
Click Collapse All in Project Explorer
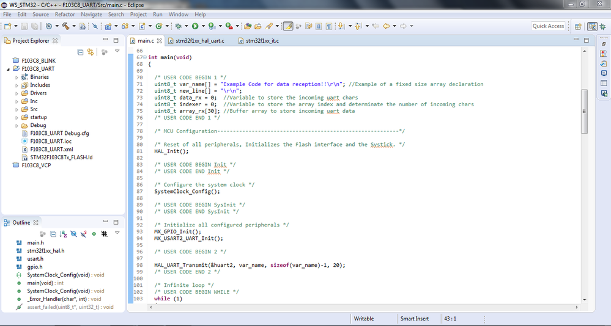pos(80,52)
